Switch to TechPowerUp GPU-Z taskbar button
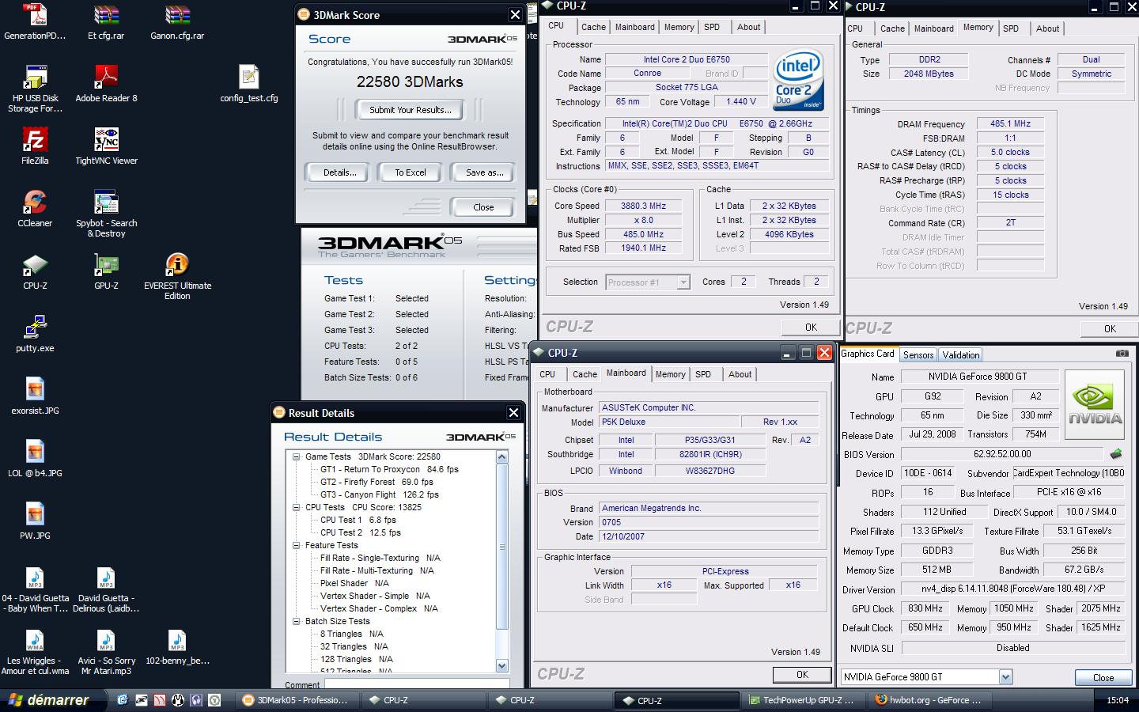This screenshot has height=712, width=1139. click(801, 700)
